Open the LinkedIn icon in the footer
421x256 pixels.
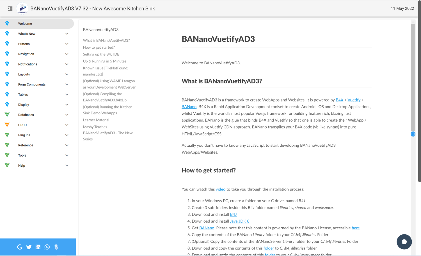[38, 247]
